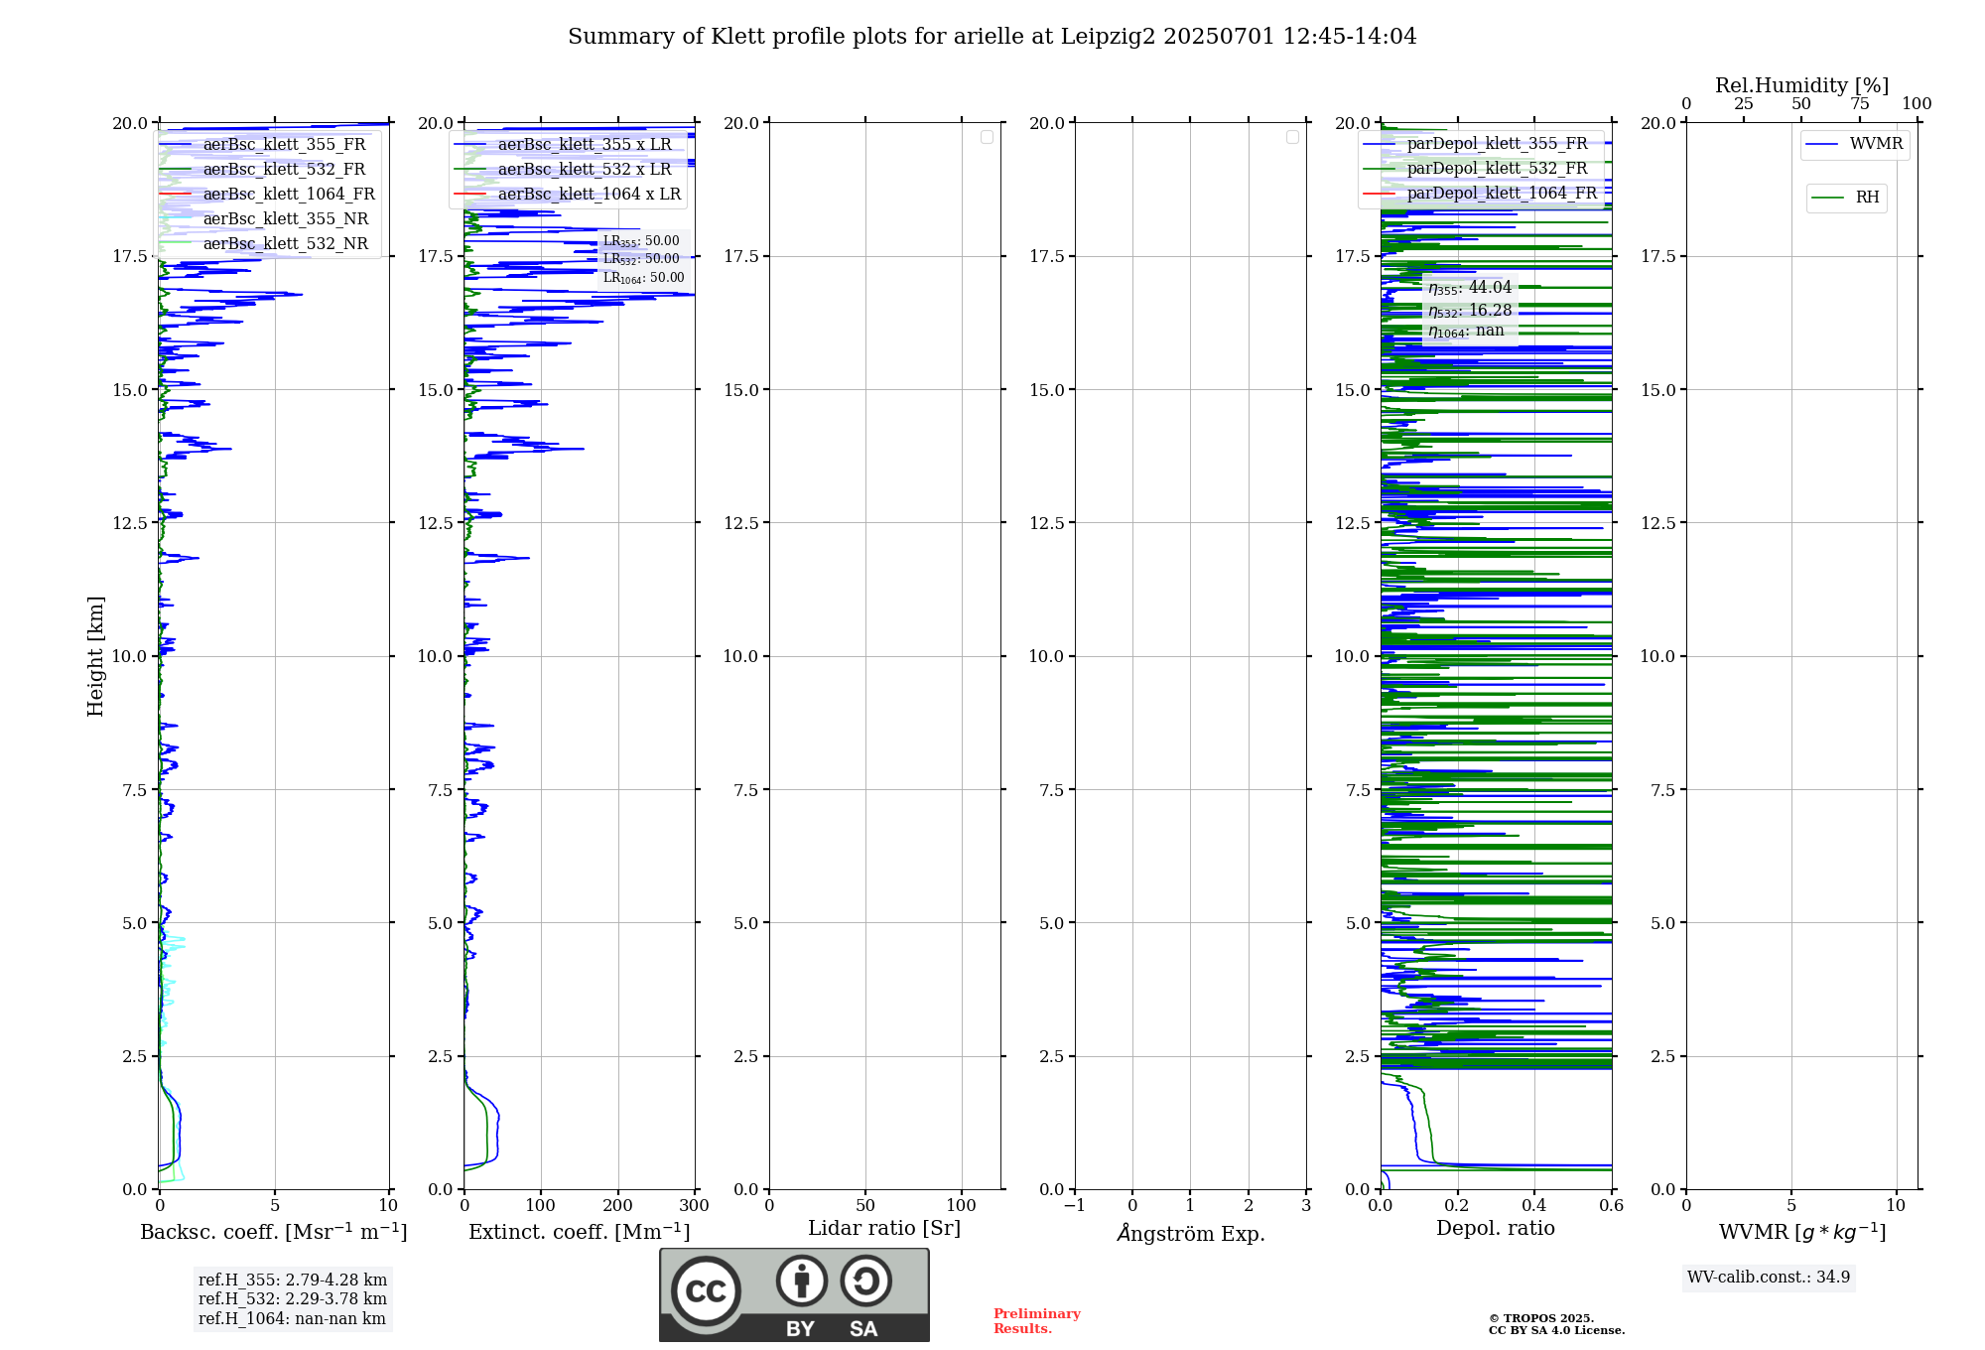This screenshot has width=1985, height=1350.
Task: Click the BY attribution person icon
Action: click(802, 1281)
